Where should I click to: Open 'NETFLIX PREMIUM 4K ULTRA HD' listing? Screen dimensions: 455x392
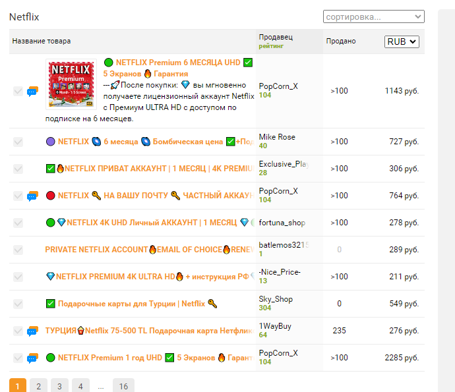coord(150,276)
